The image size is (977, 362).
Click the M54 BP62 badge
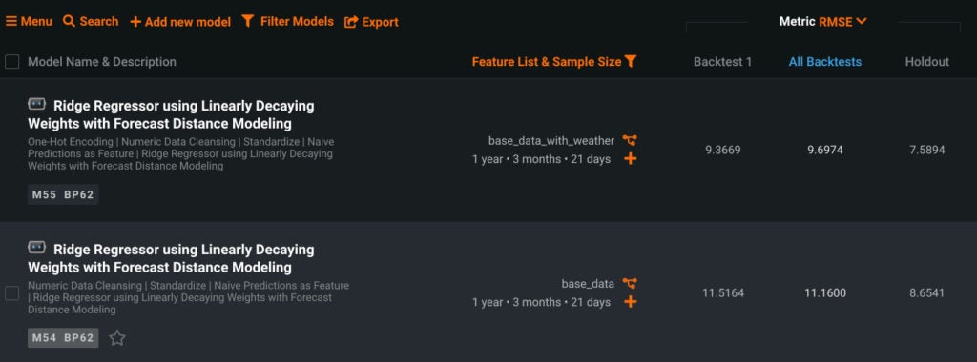tap(63, 338)
